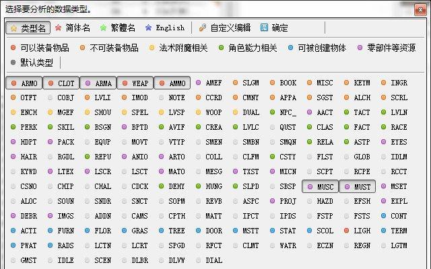This screenshot has height=269, width=431.
Task: Select the ENCH data type
Action: click(24, 112)
